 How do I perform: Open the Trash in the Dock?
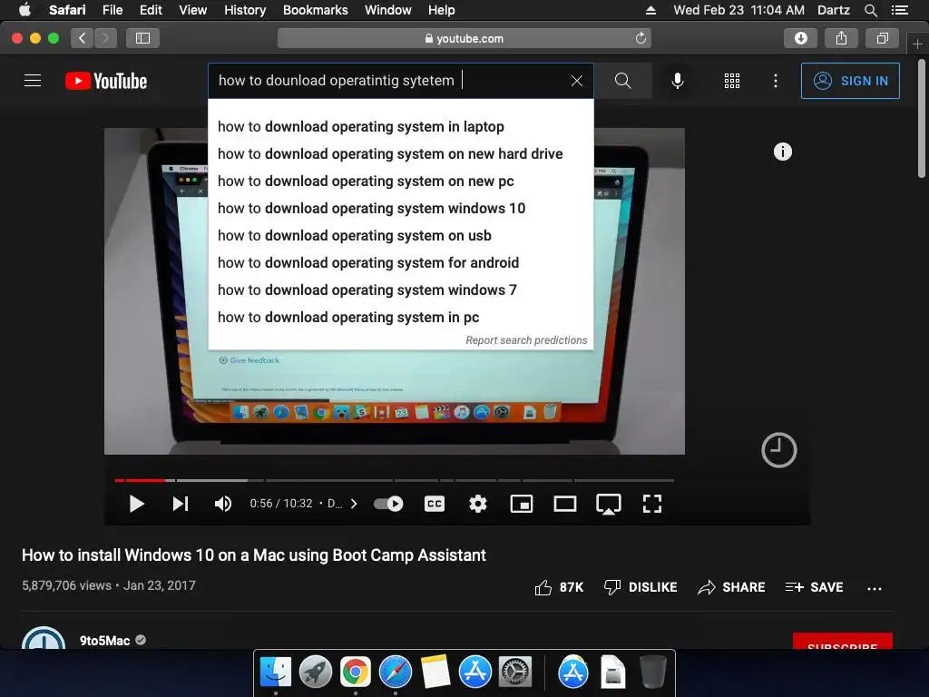[653, 672]
